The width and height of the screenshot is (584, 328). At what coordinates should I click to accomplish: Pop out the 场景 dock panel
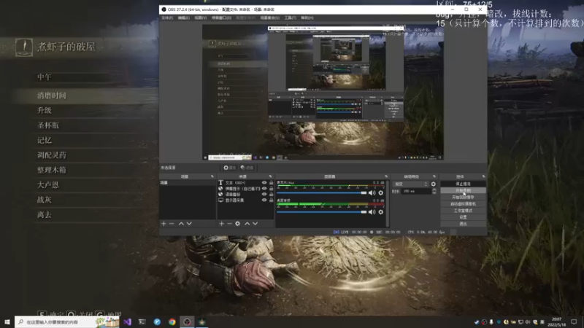point(212,176)
